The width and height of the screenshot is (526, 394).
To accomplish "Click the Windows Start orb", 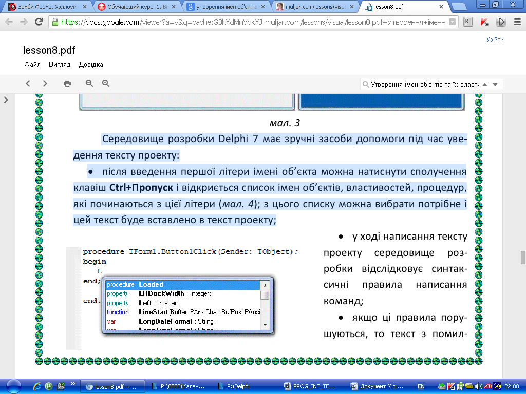I will (x=13, y=386).
